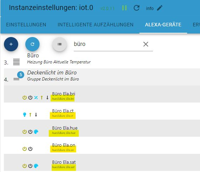200x172 pixels.
Task: Click color palette icon in Büro Ela.hue row
Action: click(36, 132)
